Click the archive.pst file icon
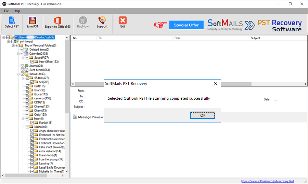Viewport: 308px width, 184px height. [x=17, y=41]
